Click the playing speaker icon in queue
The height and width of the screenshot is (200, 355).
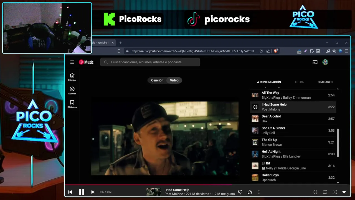[x=255, y=107]
